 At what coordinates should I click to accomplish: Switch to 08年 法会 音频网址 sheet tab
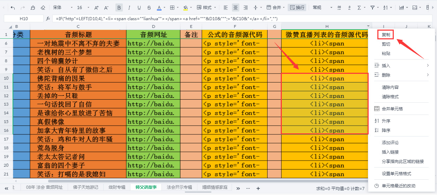(x=44, y=187)
